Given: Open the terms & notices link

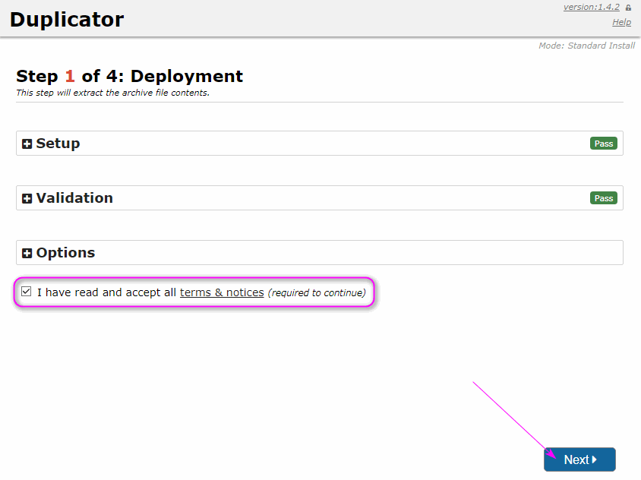Looking at the screenshot, I should pyautogui.click(x=222, y=292).
